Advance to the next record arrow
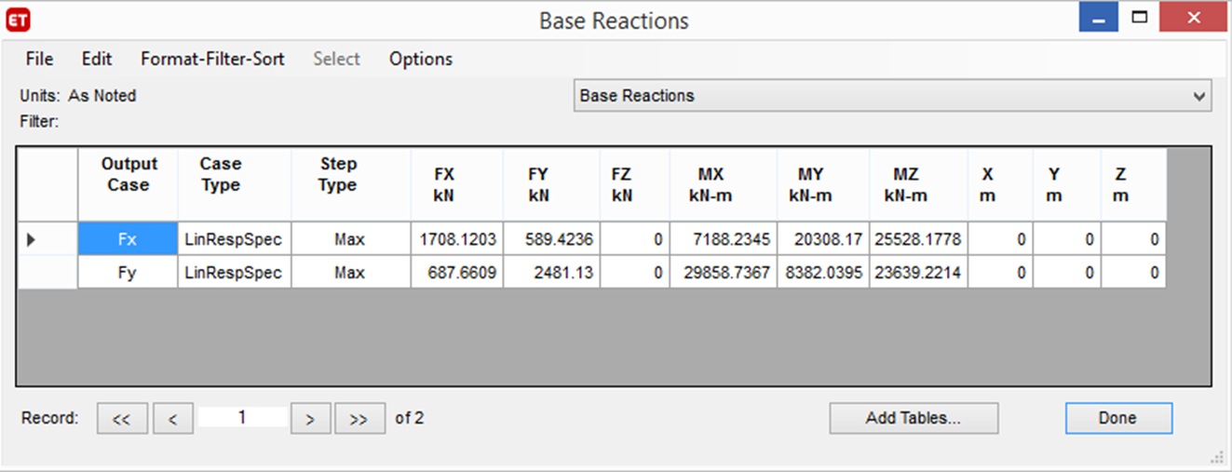Viewport: 1232px width, 472px height. [x=310, y=419]
